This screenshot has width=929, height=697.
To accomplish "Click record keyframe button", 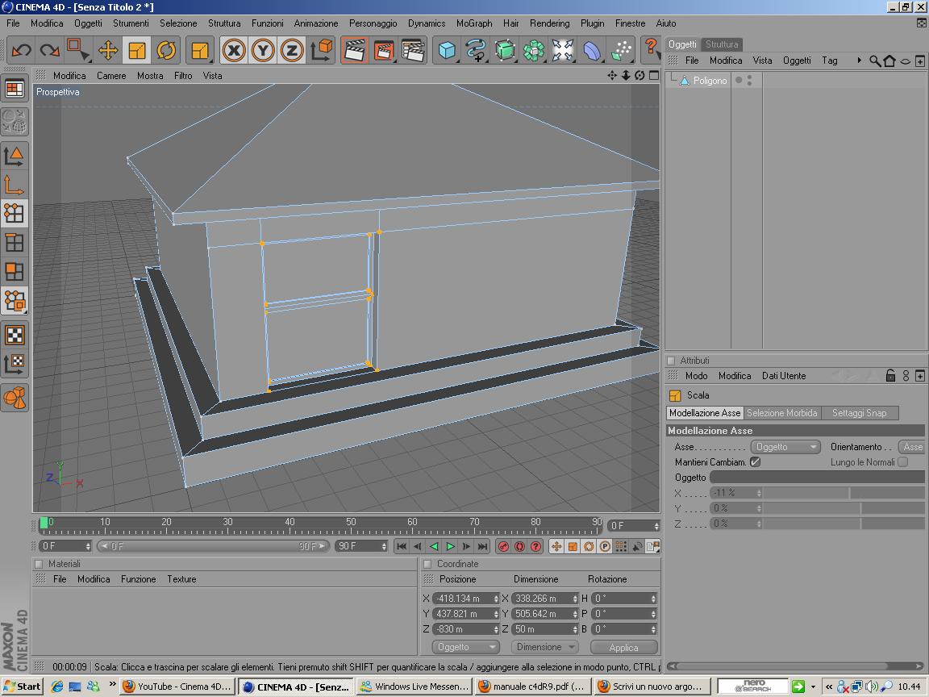I will [x=503, y=546].
